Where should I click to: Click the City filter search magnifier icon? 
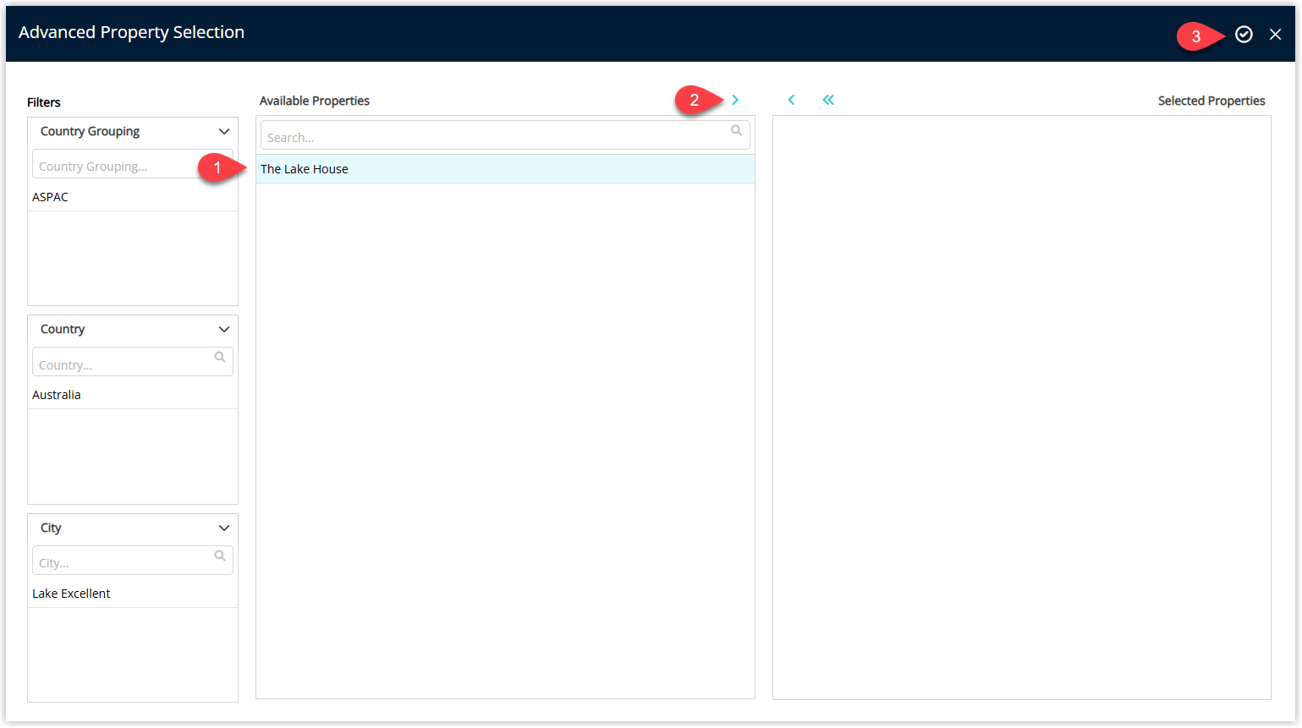(x=220, y=556)
